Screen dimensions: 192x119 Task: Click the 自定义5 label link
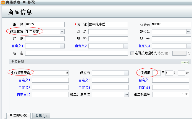85,80
